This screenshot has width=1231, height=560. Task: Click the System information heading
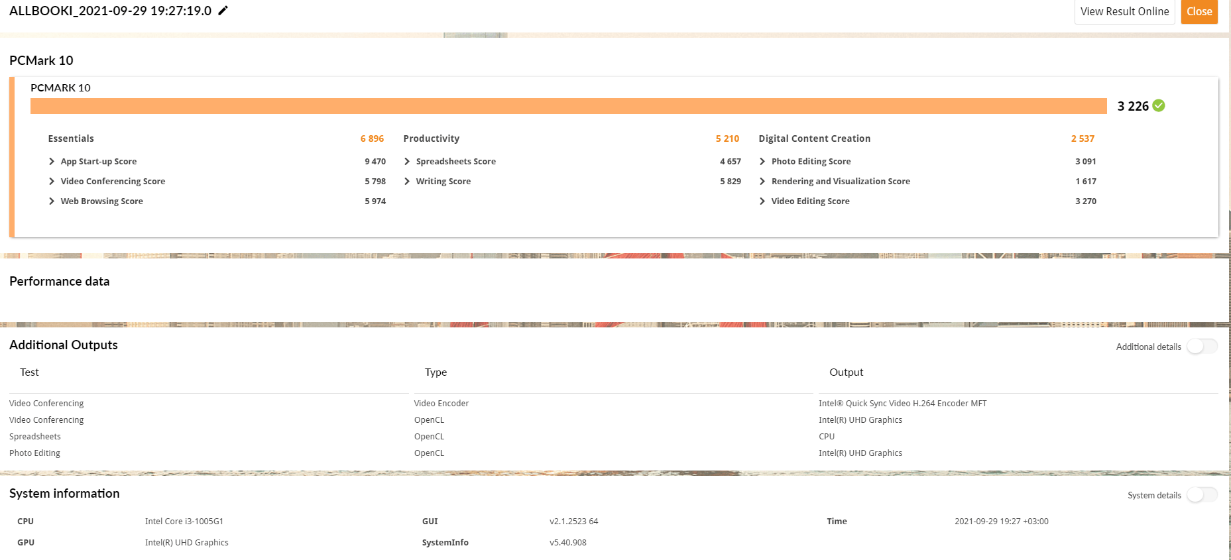[x=64, y=493]
